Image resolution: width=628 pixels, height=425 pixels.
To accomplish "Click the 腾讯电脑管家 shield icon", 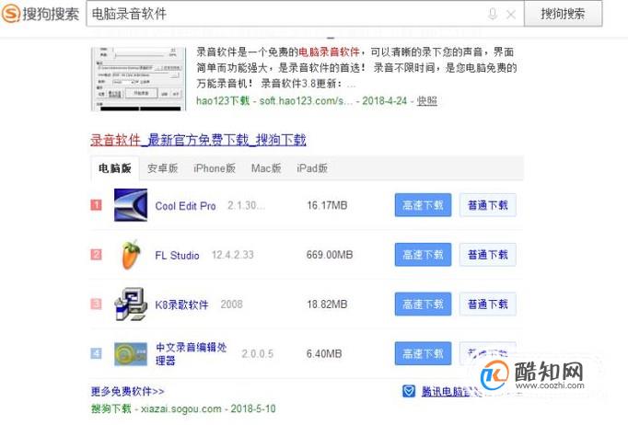I will (x=409, y=391).
